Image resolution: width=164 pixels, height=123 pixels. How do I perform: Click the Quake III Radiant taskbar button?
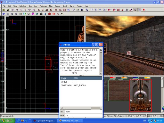coord(45,121)
